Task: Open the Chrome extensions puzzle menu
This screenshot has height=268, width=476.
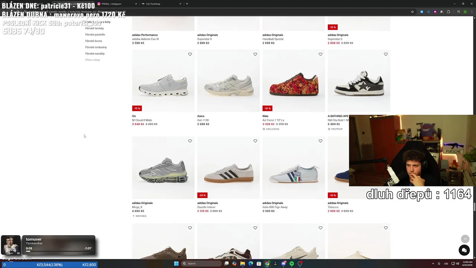Action: coord(448,12)
